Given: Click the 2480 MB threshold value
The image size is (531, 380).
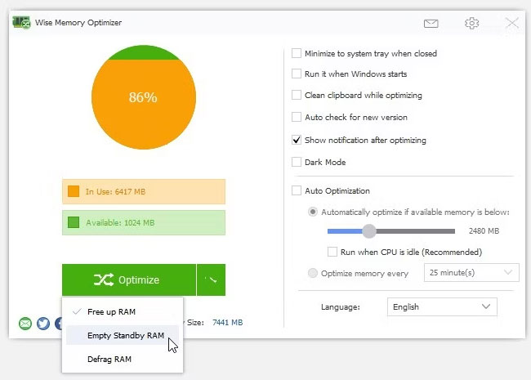Looking at the screenshot, I should point(484,231).
